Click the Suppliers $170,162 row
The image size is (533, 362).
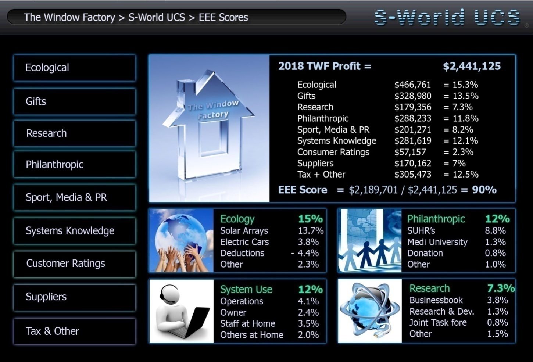tap(382, 164)
